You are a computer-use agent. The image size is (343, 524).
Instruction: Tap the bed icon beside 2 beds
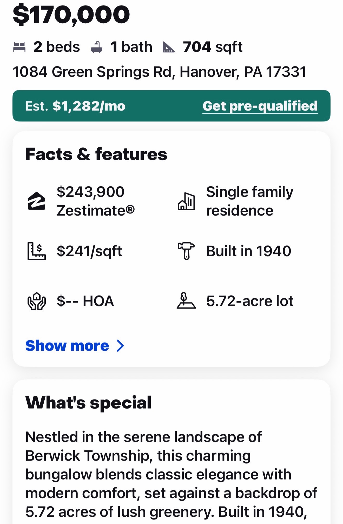19,47
